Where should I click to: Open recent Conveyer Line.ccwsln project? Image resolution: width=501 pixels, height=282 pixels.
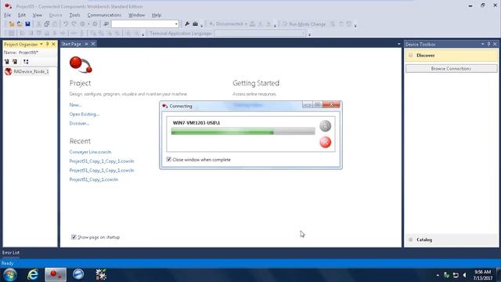91,152
